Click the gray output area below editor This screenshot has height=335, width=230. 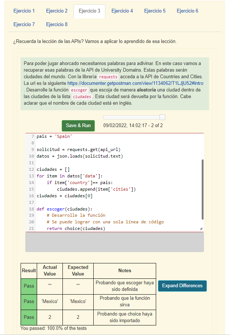(x=115, y=242)
